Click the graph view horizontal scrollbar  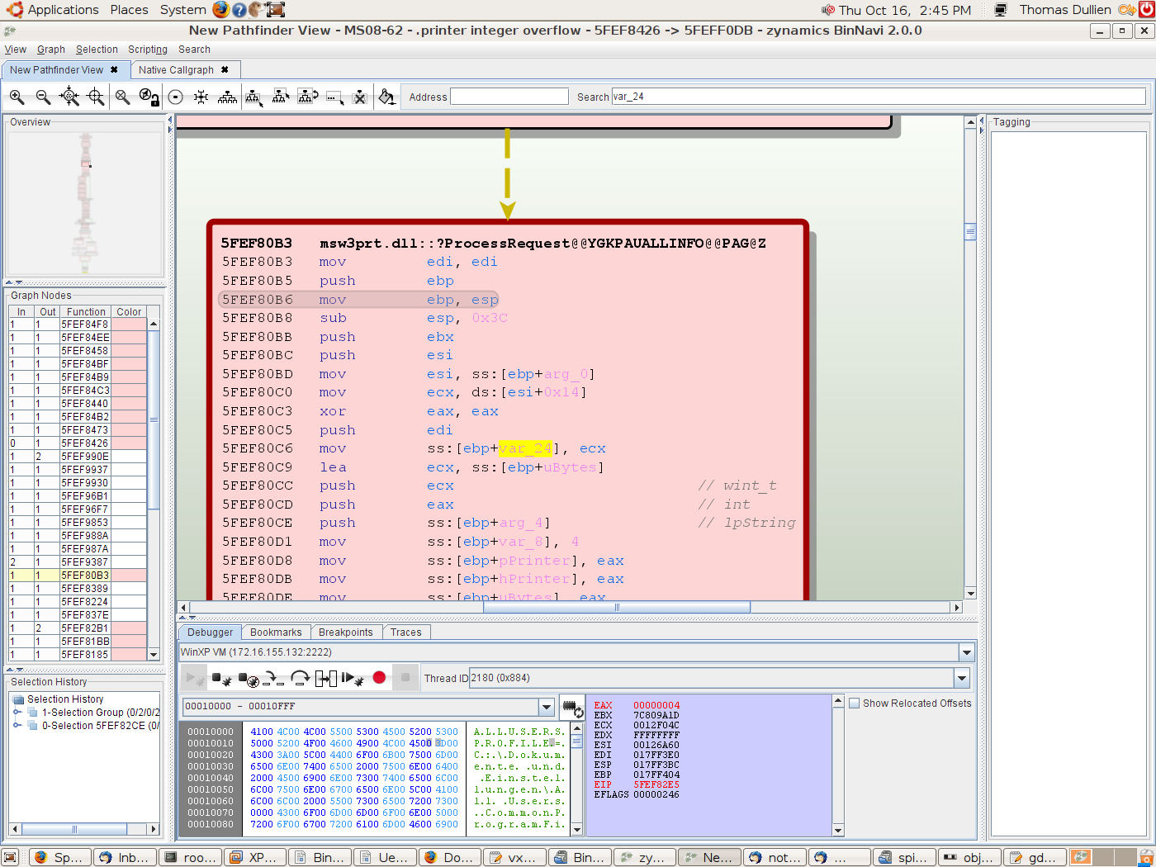click(571, 608)
